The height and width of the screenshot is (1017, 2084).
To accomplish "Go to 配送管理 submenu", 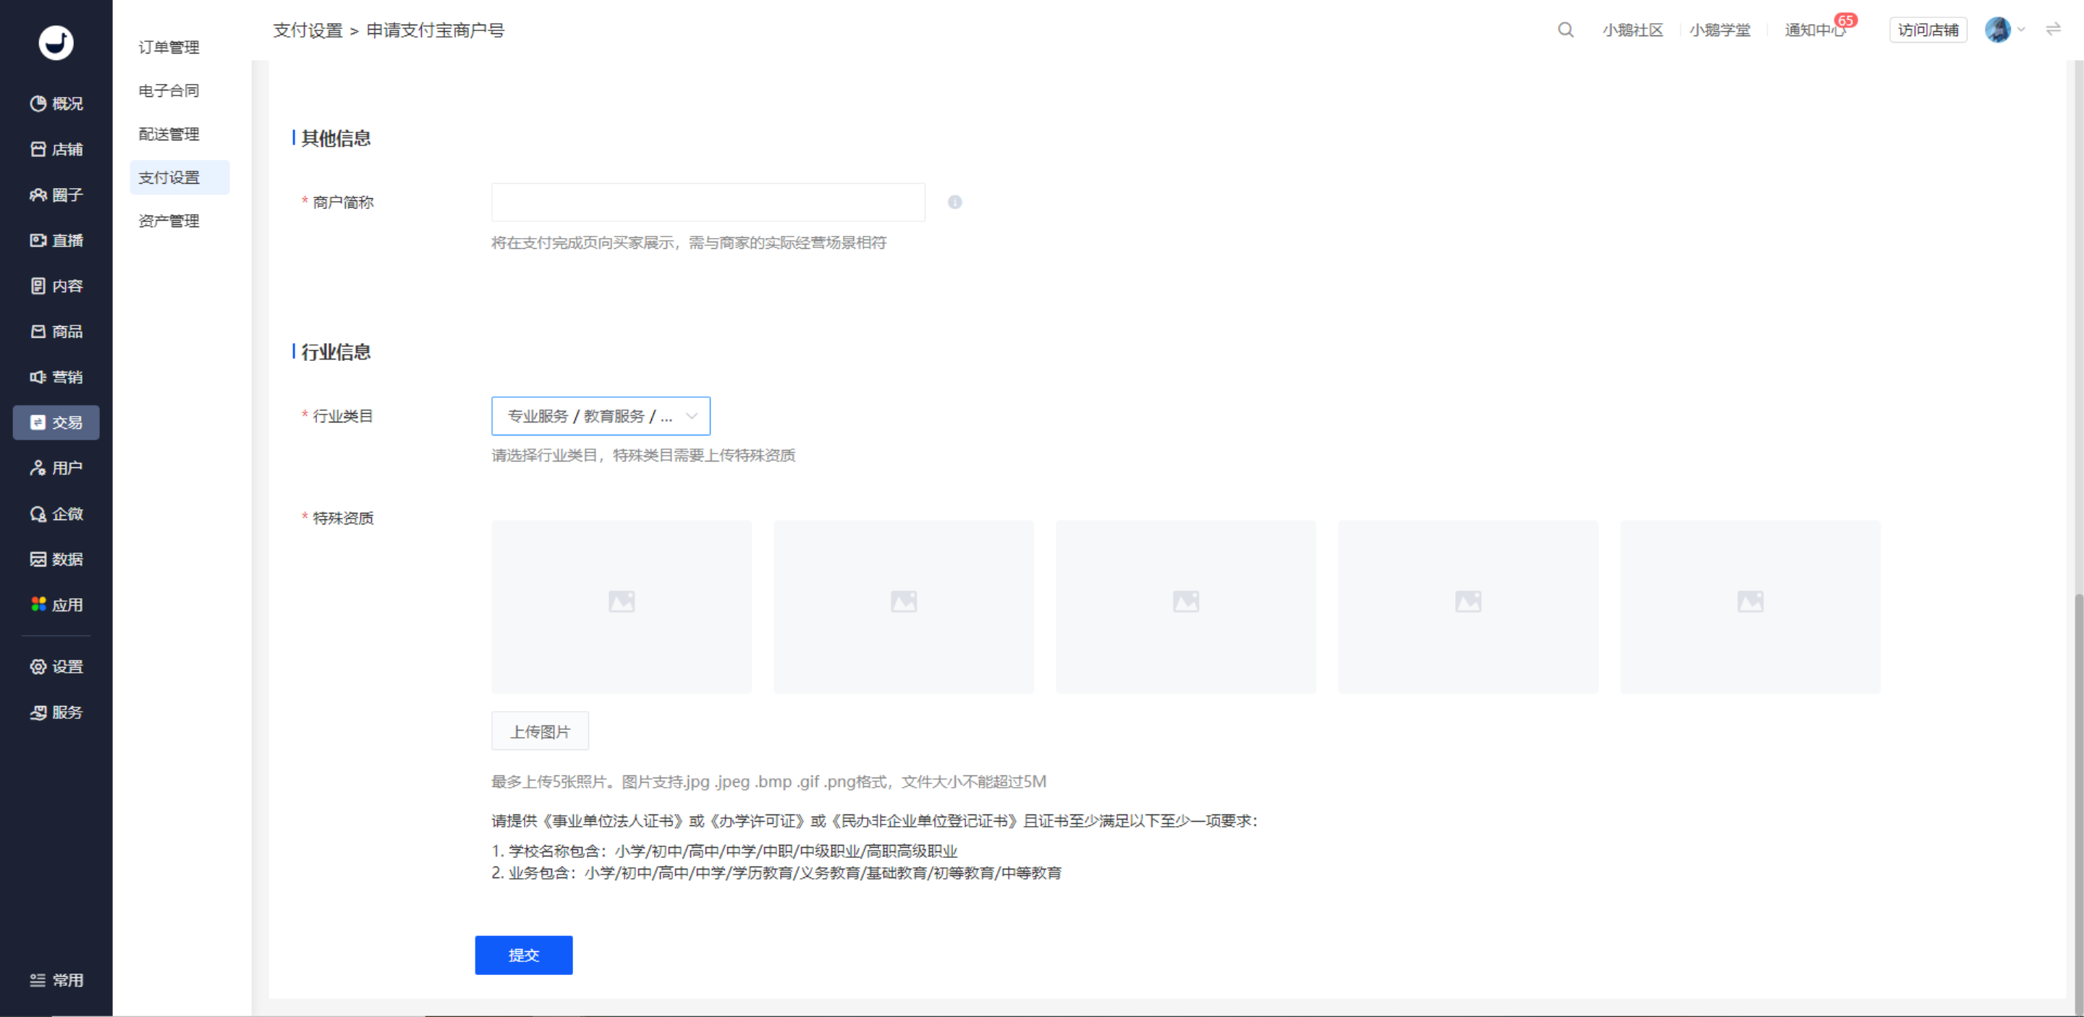I will coord(169,135).
